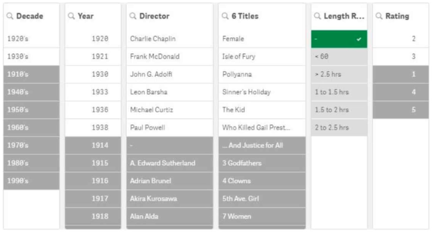Toggle Rating value 2
The image size is (433, 234).
click(401, 39)
